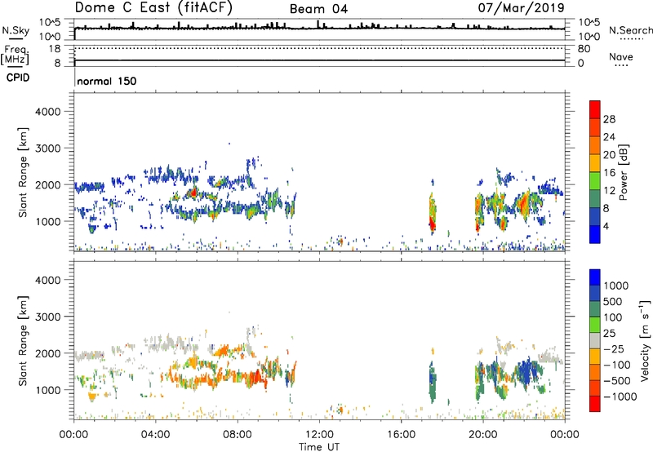Image resolution: width=653 pixels, height=452 pixels.
Task: Click the '-25' velocity colorbar tick label
Action: (615, 348)
